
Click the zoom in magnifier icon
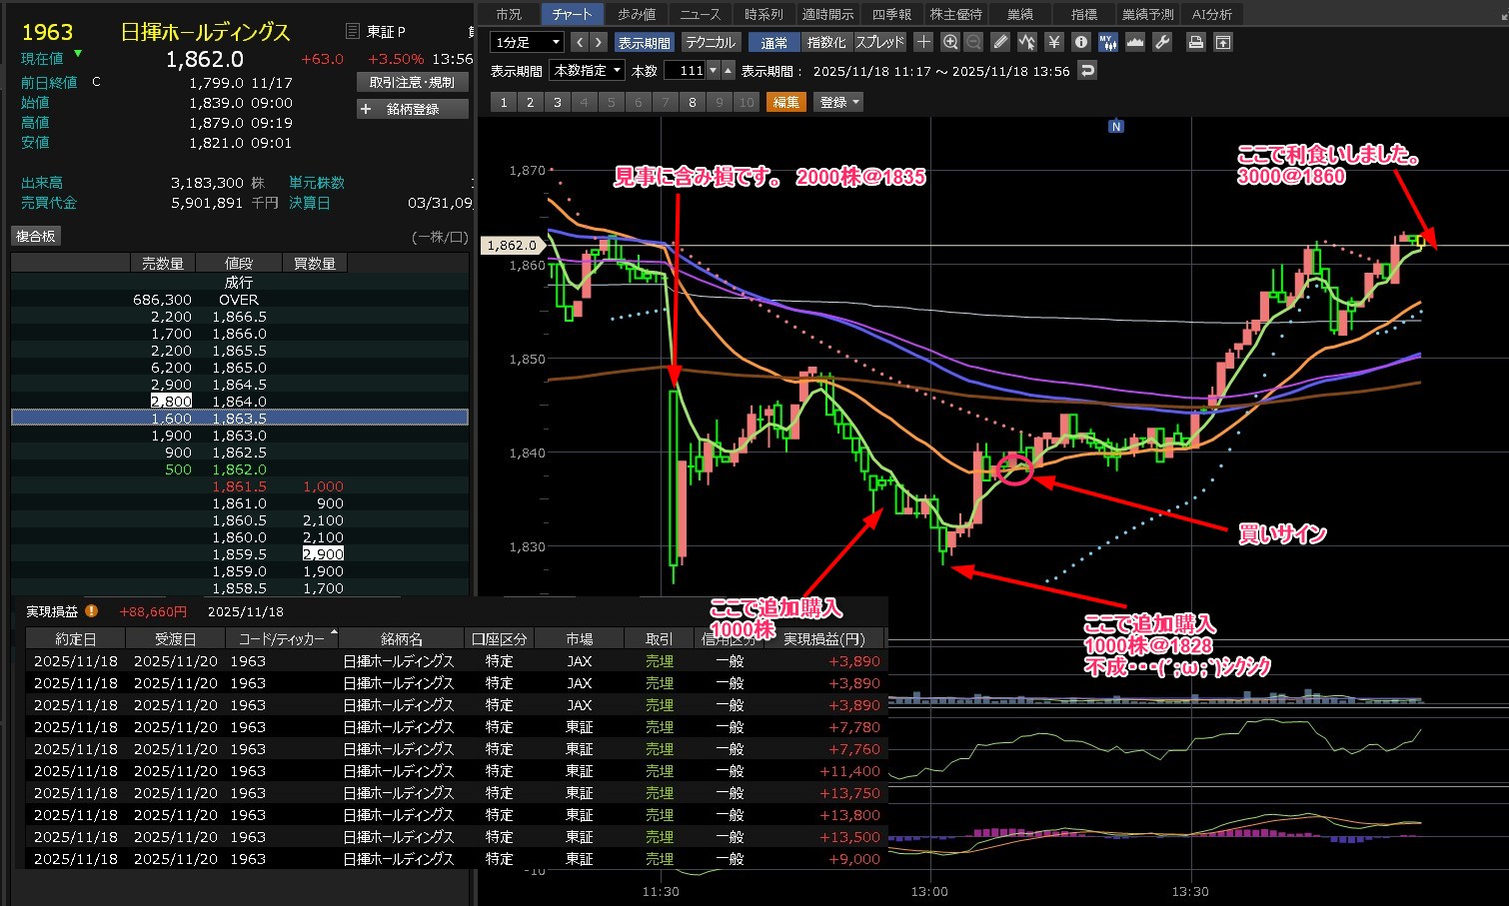(x=950, y=42)
